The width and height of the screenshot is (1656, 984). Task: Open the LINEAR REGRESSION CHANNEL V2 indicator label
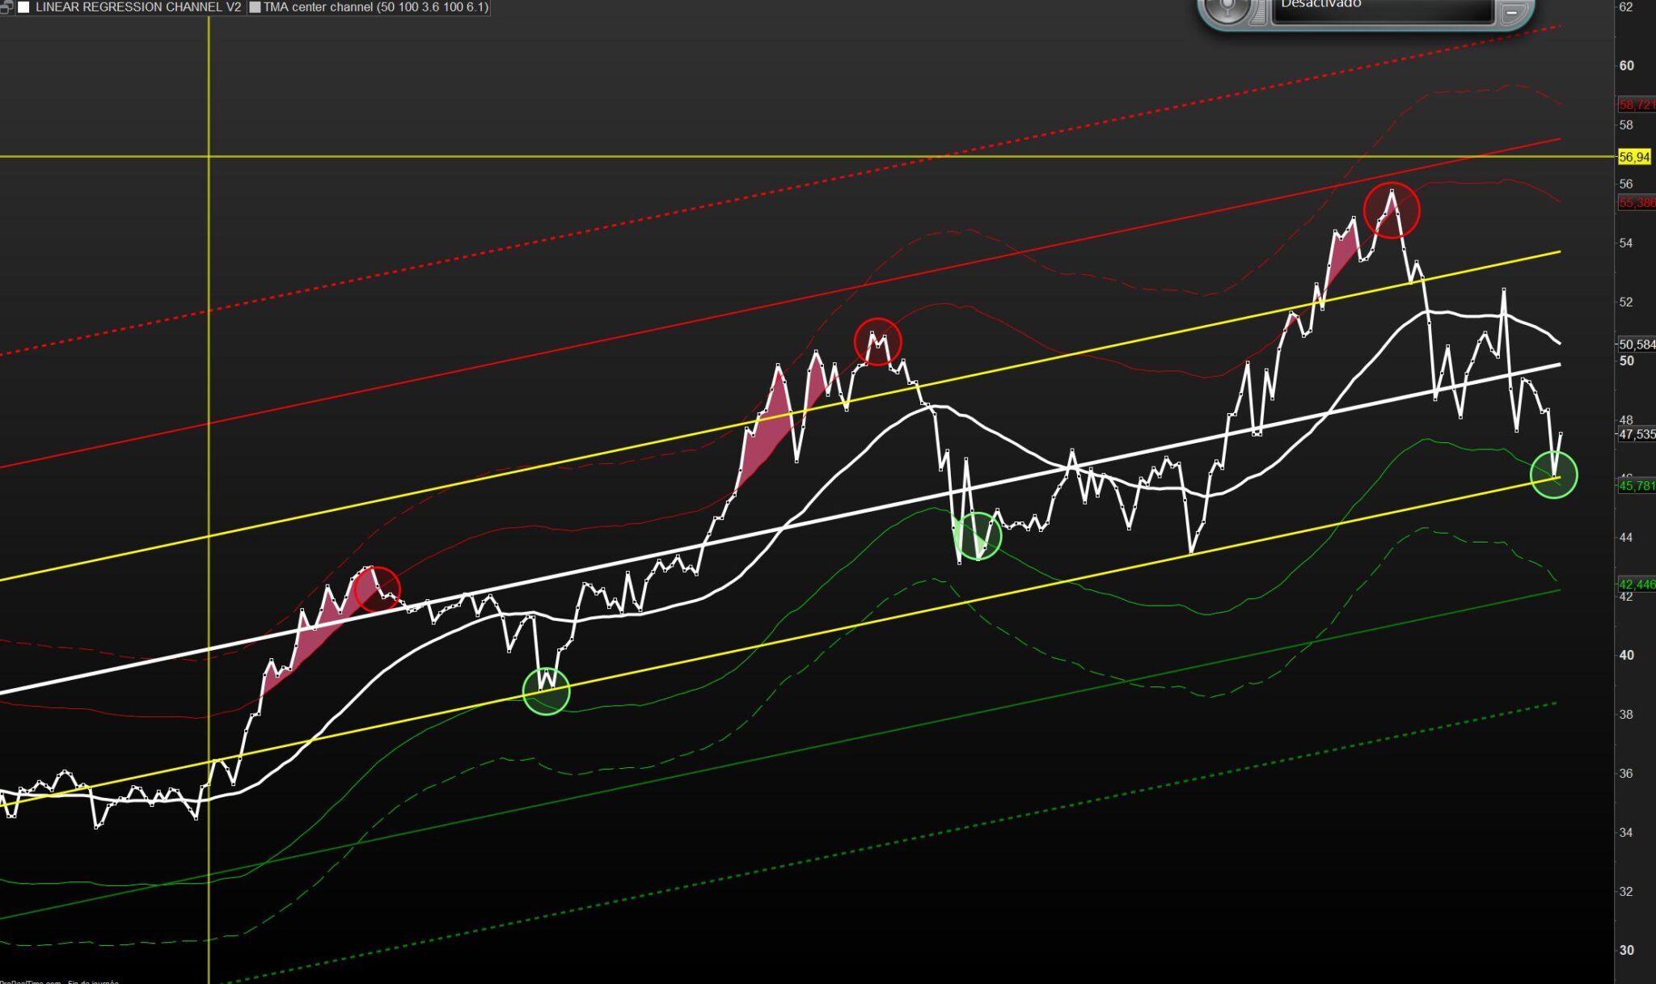(x=138, y=7)
